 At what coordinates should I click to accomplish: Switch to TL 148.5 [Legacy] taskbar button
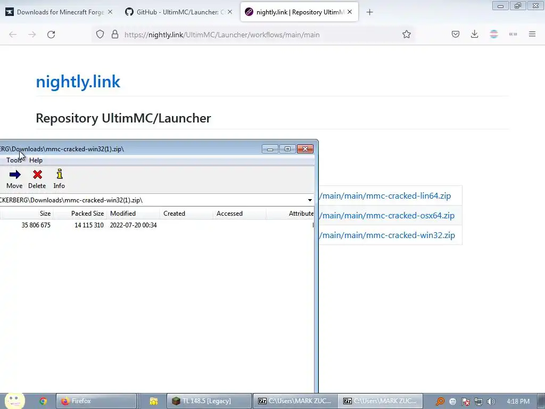[209, 401]
